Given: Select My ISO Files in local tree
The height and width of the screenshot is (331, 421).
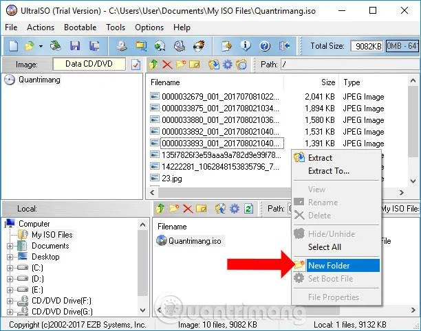Looking at the screenshot, I should (52, 235).
